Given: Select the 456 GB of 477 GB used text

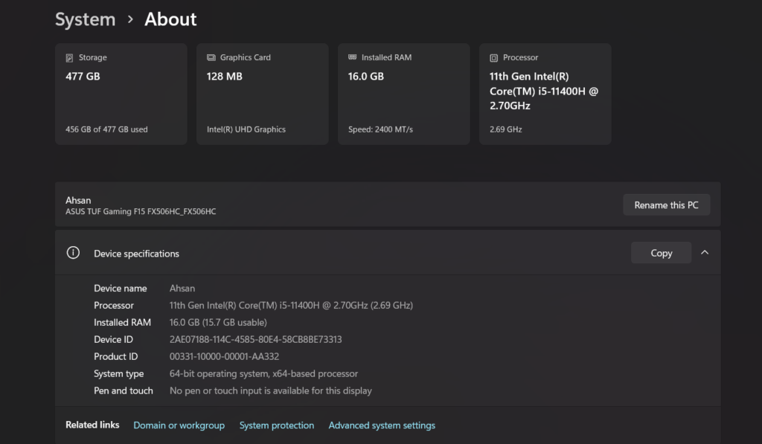Looking at the screenshot, I should tap(106, 129).
